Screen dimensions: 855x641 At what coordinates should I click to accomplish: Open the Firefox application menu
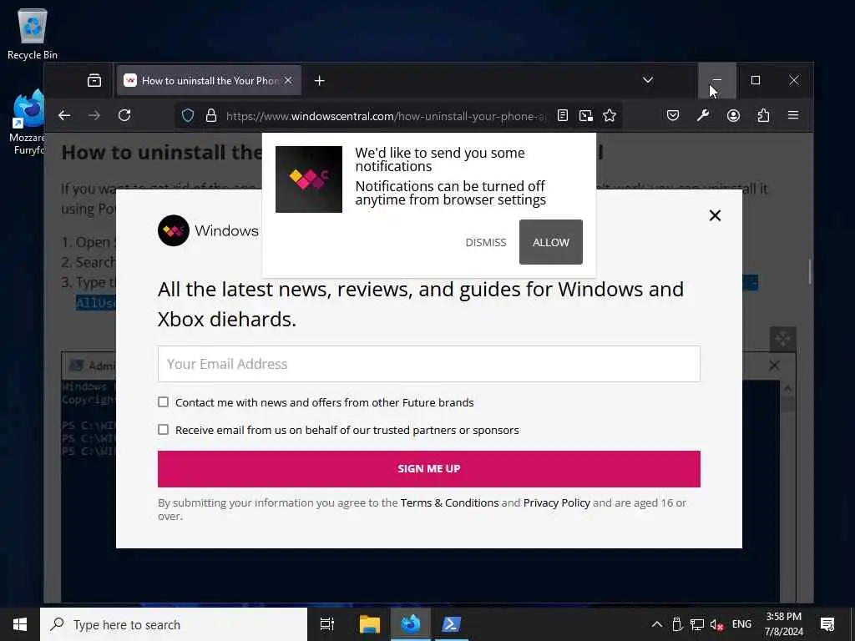coord(793,115)
